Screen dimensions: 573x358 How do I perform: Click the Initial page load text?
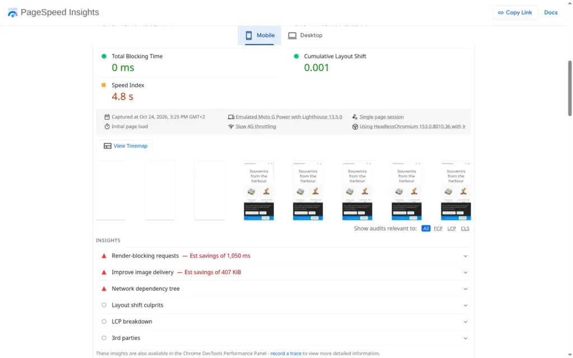pos(130,126)
